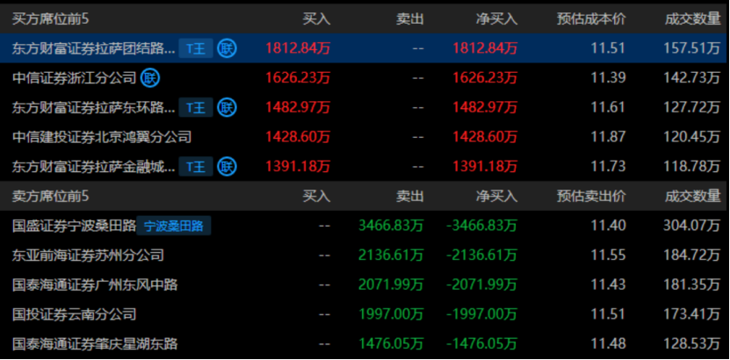Select seat 东方财富证券拉萨金融城
730x360 pixels.
94,166
